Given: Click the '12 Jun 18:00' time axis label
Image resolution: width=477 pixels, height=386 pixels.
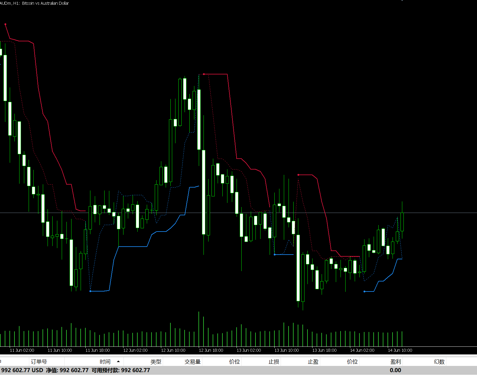Looking at the screenshot, I should point(211,350).
